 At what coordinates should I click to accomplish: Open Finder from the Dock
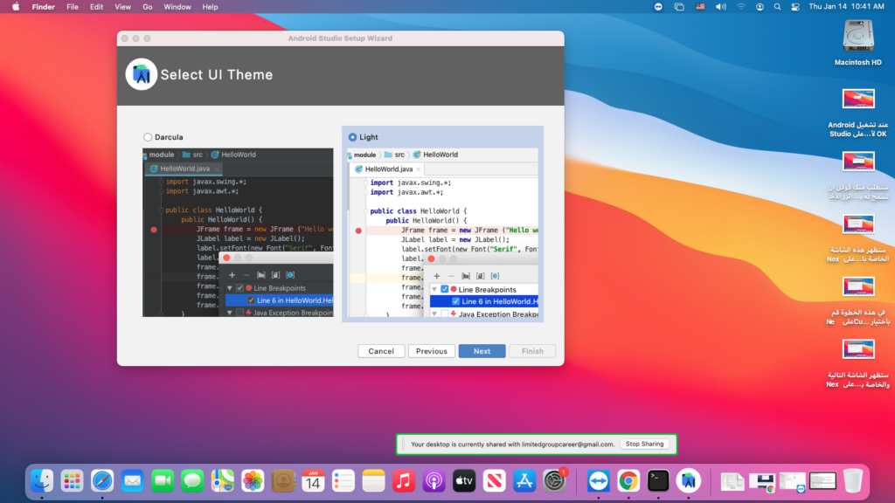tap(42, 481)
